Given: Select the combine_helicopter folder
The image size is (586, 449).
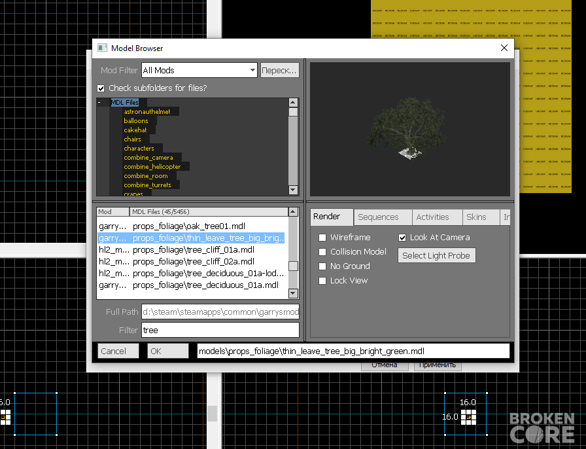Looking at the screenshot, I should pos(152,166).
